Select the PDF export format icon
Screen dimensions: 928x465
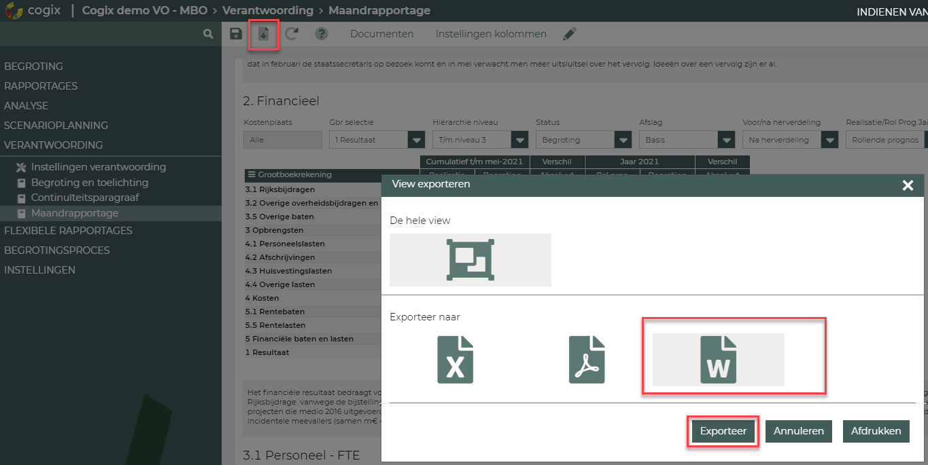click(587, 360)
